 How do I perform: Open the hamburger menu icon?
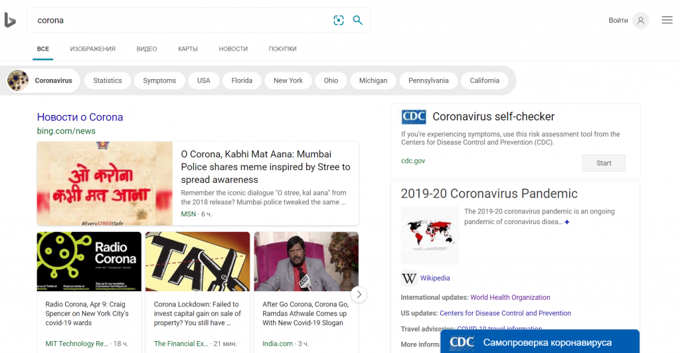point(667,21)
